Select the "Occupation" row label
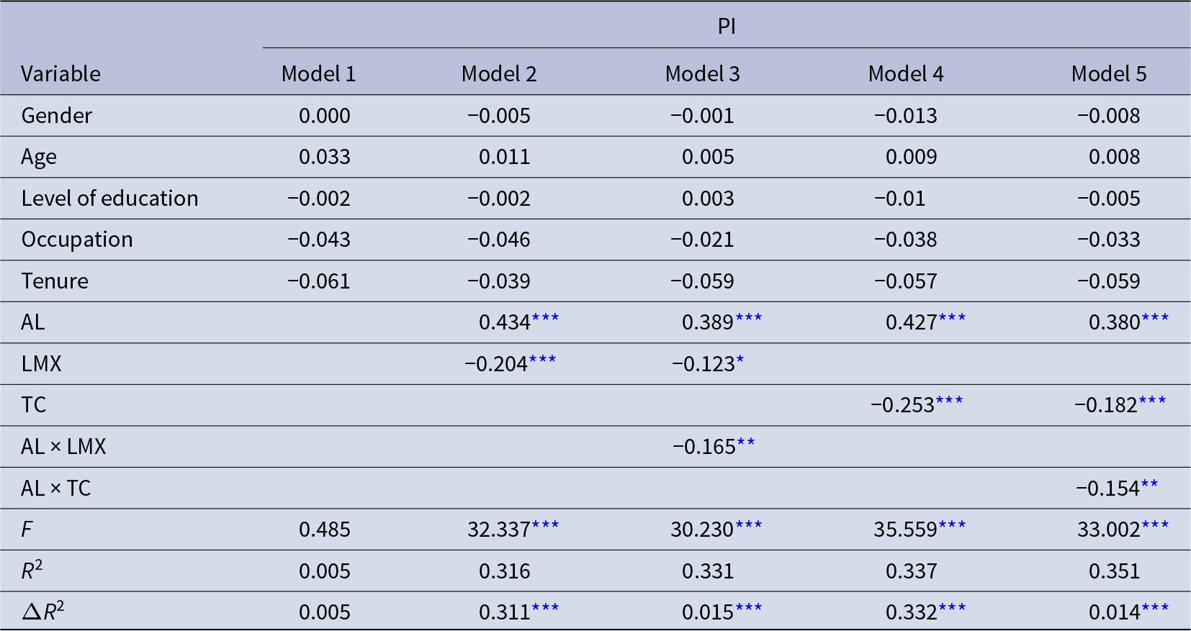Image resolution: width=1191 pixels, height=631 pixels. coord(77,240)
